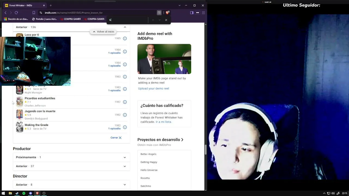Toggle the browser sidebar panel icon

(x=192, y=13)
